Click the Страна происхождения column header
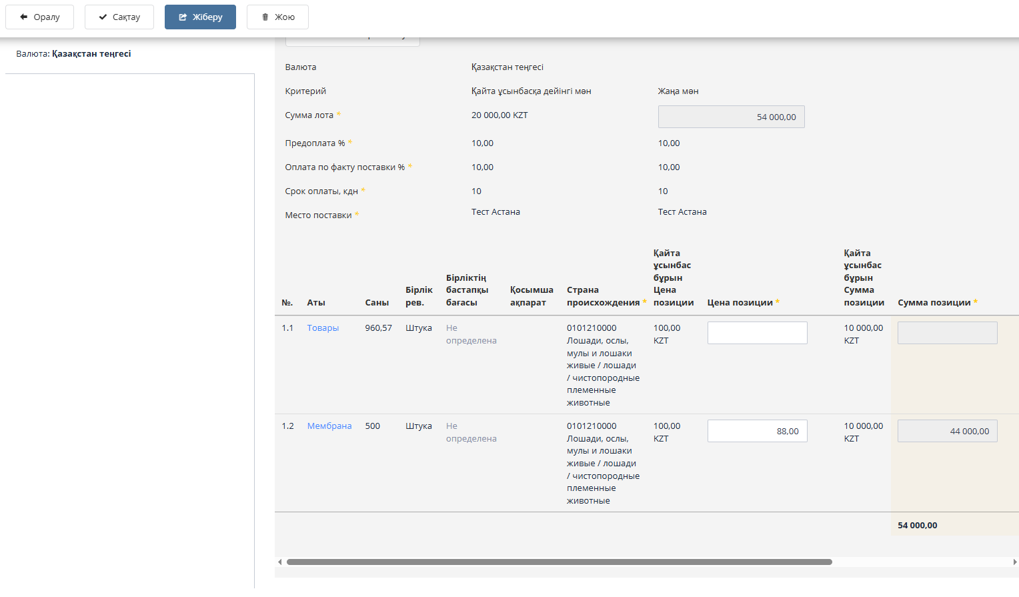 (x=603, y=296)
